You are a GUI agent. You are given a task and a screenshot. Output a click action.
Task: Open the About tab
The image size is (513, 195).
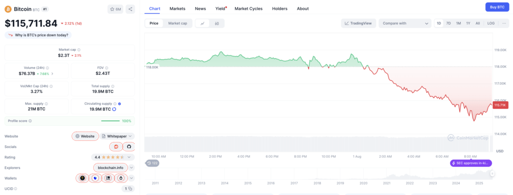tap(303, 9)
